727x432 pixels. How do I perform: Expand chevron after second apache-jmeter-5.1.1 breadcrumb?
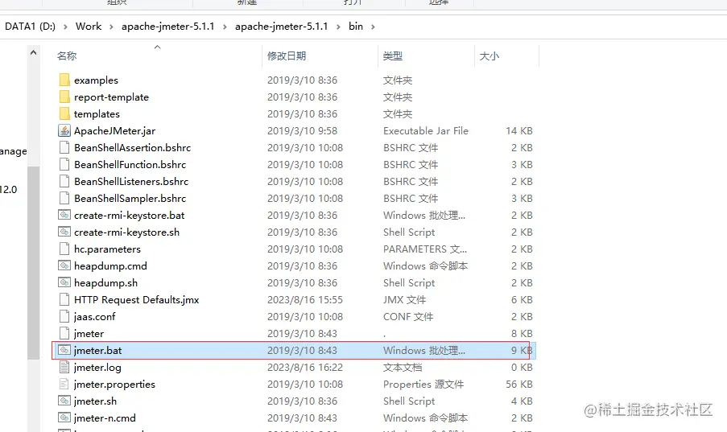coord(338,27)
